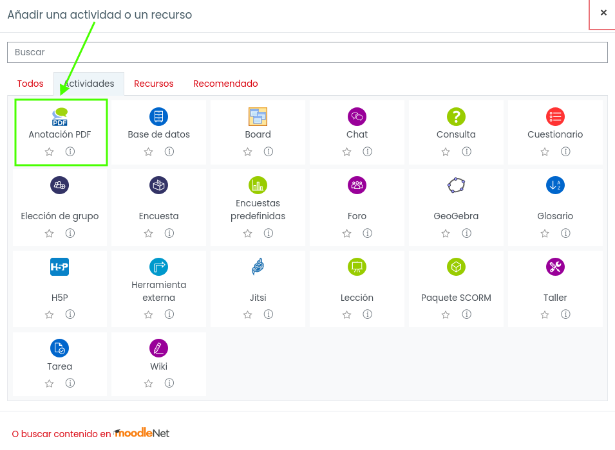The width and height of the screenshot is (615, 450).
Task: Select the Lección activity icon
Action: click(357, 267)
